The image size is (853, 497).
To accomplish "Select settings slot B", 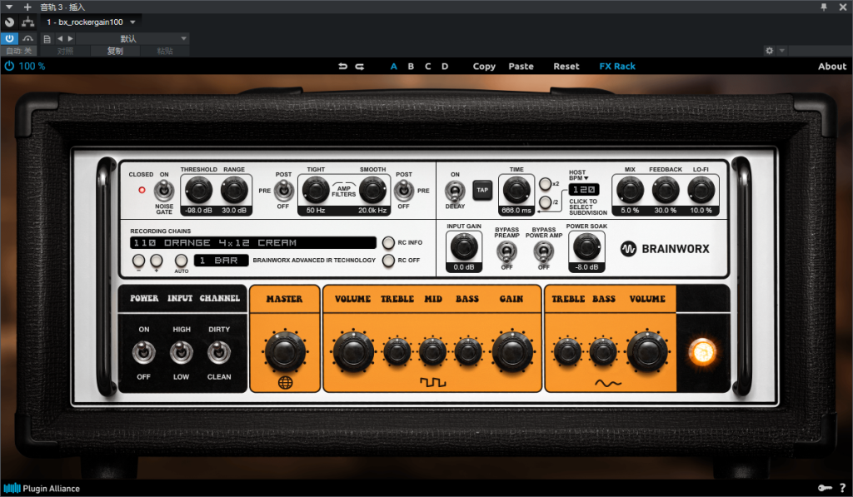I will pos(411,67).
